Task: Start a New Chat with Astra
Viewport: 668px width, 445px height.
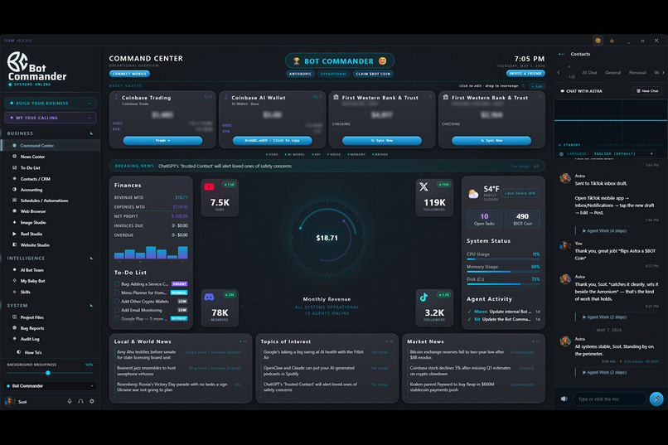Action: click(x=647, y=90)
